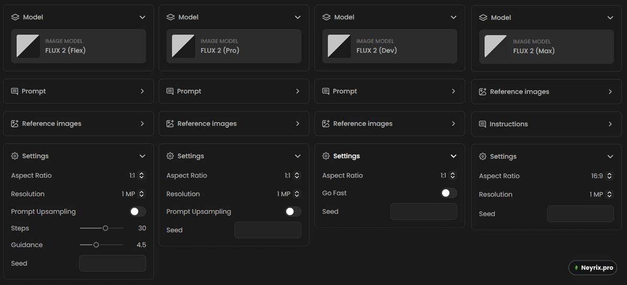Screen dimensions: 627x285
Task: Click the layers icon in FLUX 2 (Flex) Model header
Action: pos(15,17)
